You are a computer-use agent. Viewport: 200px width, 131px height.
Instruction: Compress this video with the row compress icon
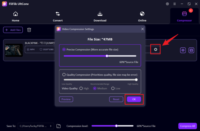point(191,50)
